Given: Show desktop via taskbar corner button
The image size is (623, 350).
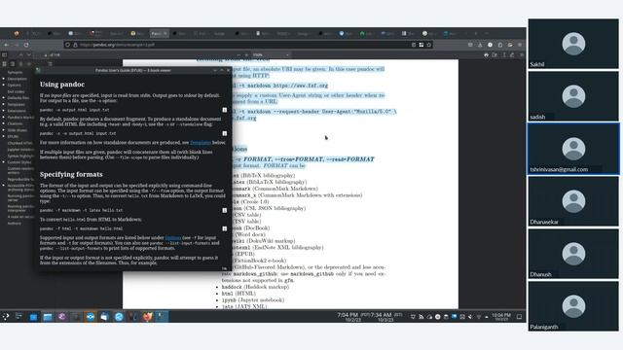Looking at the screenshot, I should (x=519, y=317).
